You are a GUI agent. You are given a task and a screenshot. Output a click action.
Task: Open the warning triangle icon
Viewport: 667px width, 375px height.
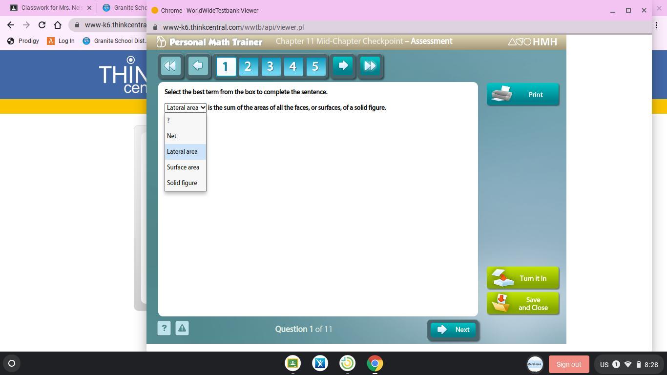tap(182, 328)
